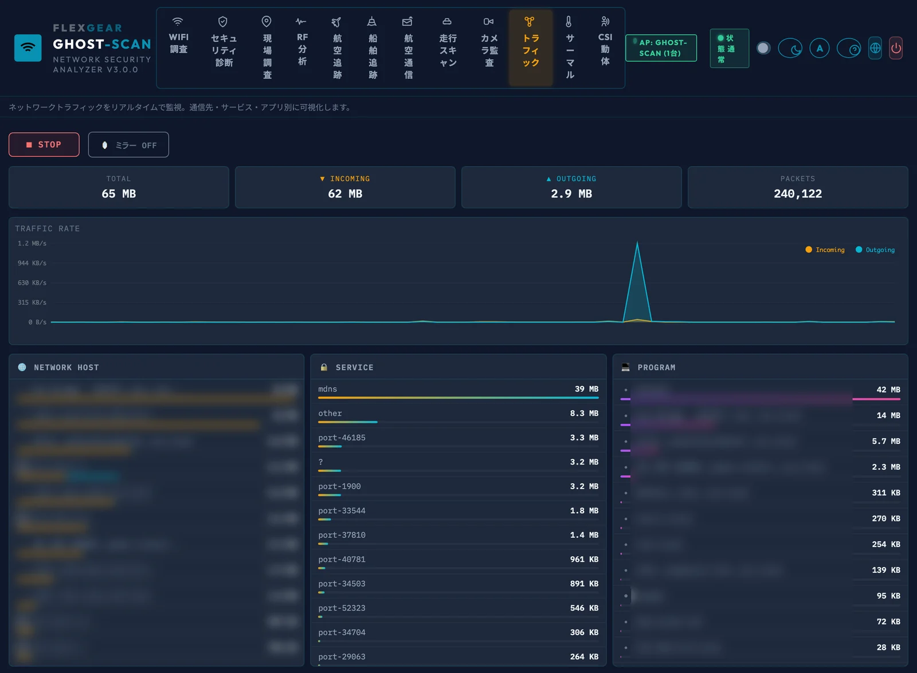Select the カメラ監査 camera tab
The image size is (917, 673).
(x=489, y=42)
